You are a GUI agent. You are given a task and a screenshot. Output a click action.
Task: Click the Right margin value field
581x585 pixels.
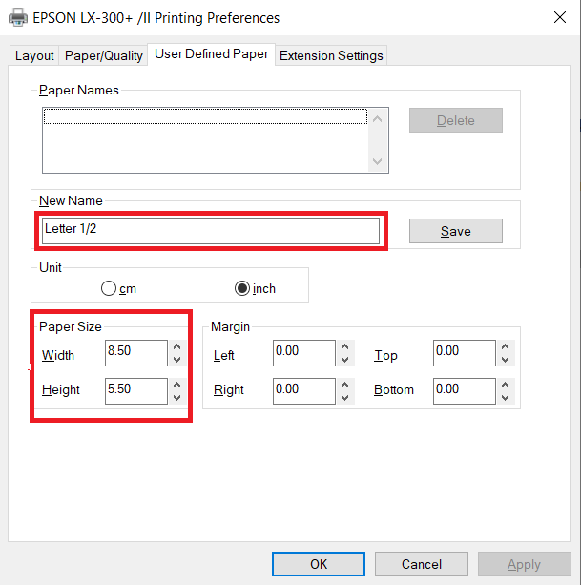click(304, 391)
